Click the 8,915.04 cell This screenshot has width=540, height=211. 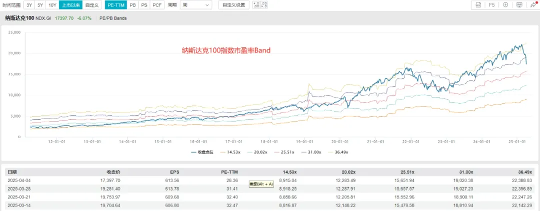pos(288,180)
